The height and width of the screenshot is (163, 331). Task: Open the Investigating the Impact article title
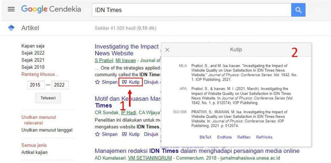(127, 50)
